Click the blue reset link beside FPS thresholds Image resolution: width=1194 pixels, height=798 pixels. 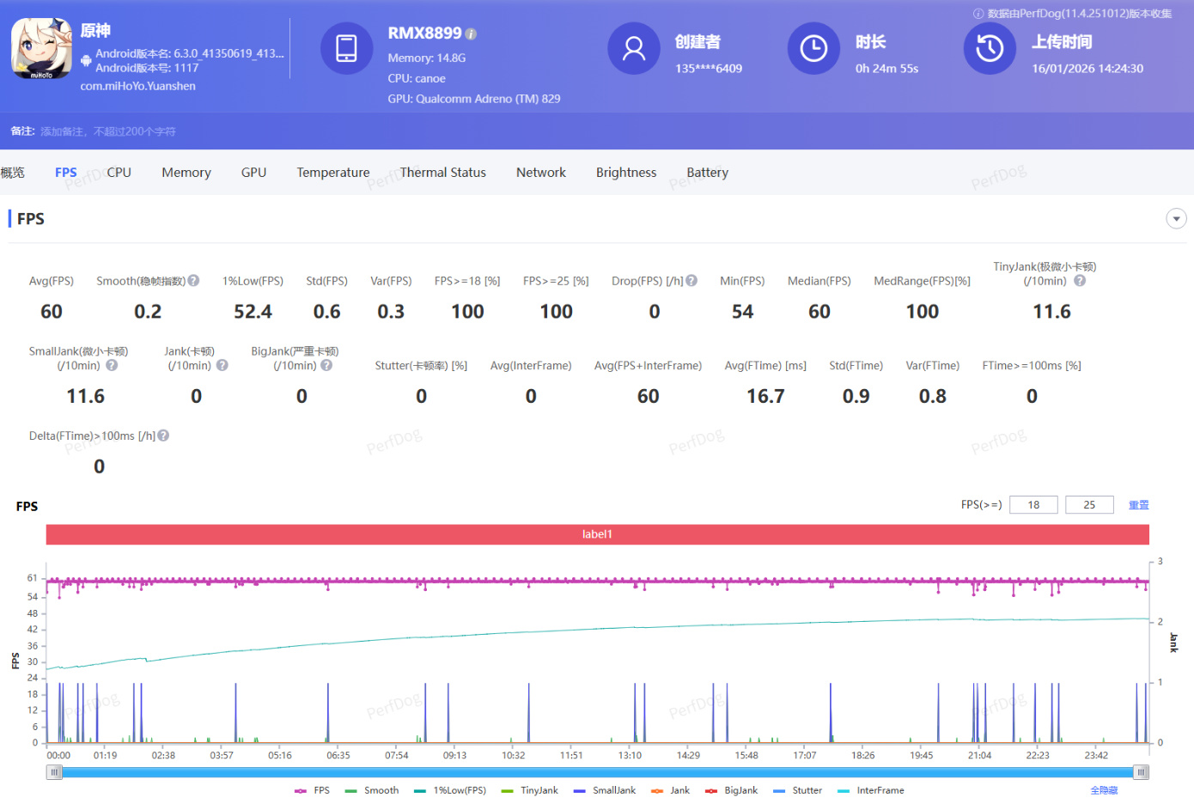point(1138,505)
